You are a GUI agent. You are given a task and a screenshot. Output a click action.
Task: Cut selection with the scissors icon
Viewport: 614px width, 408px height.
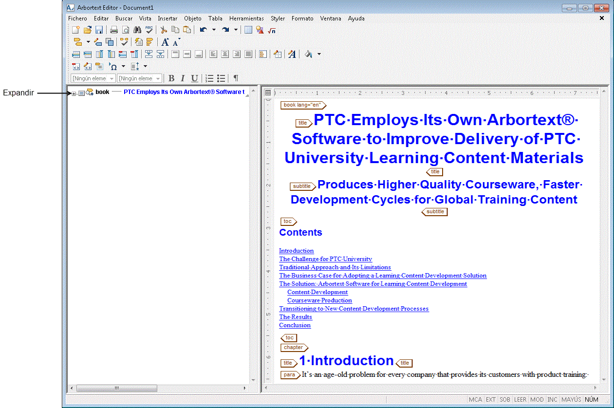[164, 30]
